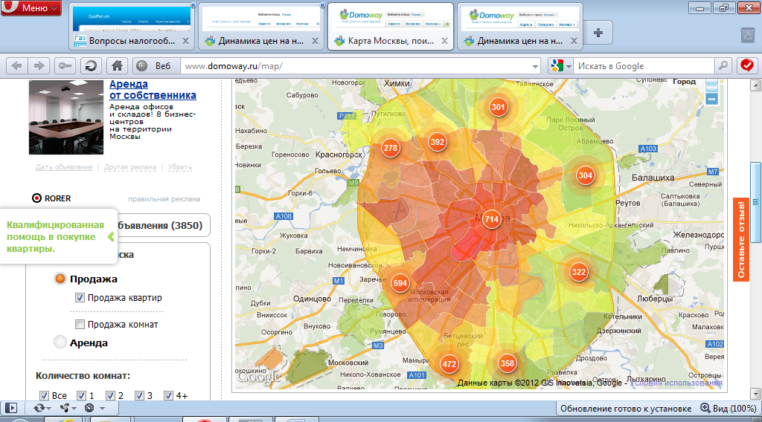Click the 714 cluster marker in center

tap(492, 219)
